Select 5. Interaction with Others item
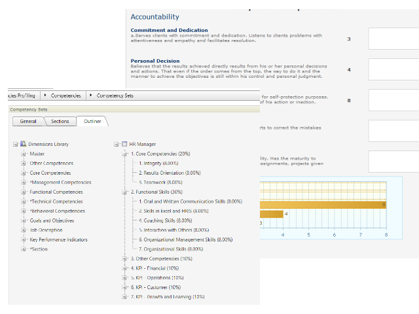The width and height of the screenshot is (419, 314). (173, 230)
